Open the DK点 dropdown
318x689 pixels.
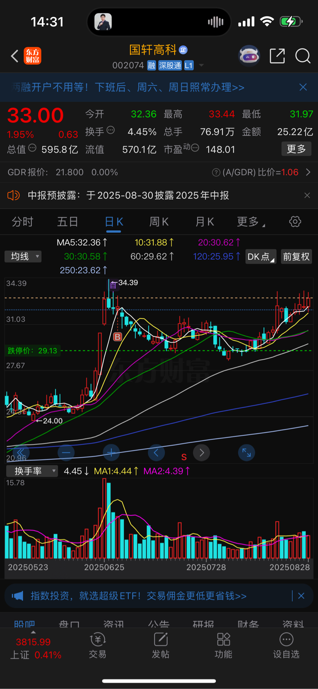pos(260,257)
